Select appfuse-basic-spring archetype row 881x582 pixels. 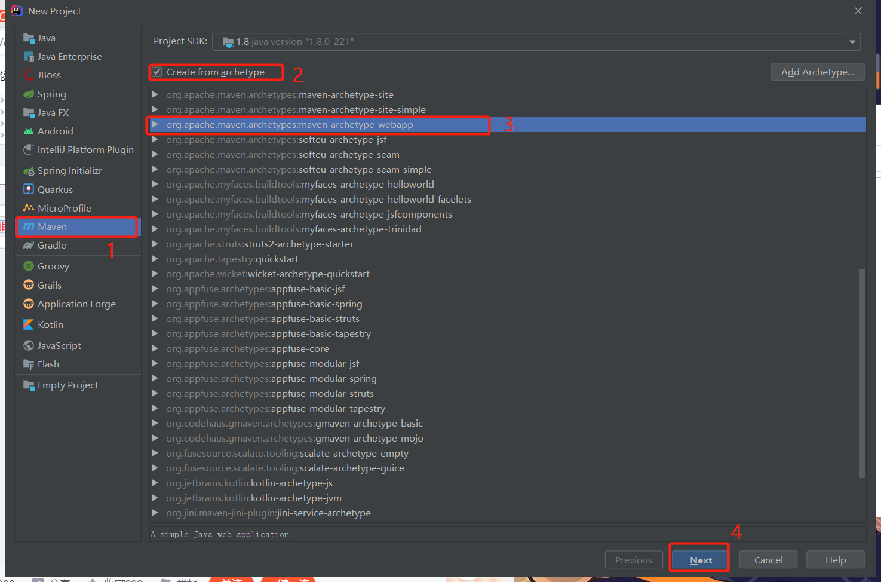point(508,304)
